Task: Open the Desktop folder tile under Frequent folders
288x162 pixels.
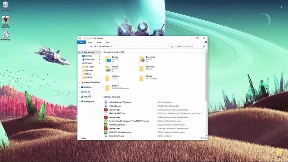Action: tap(112, 59)
